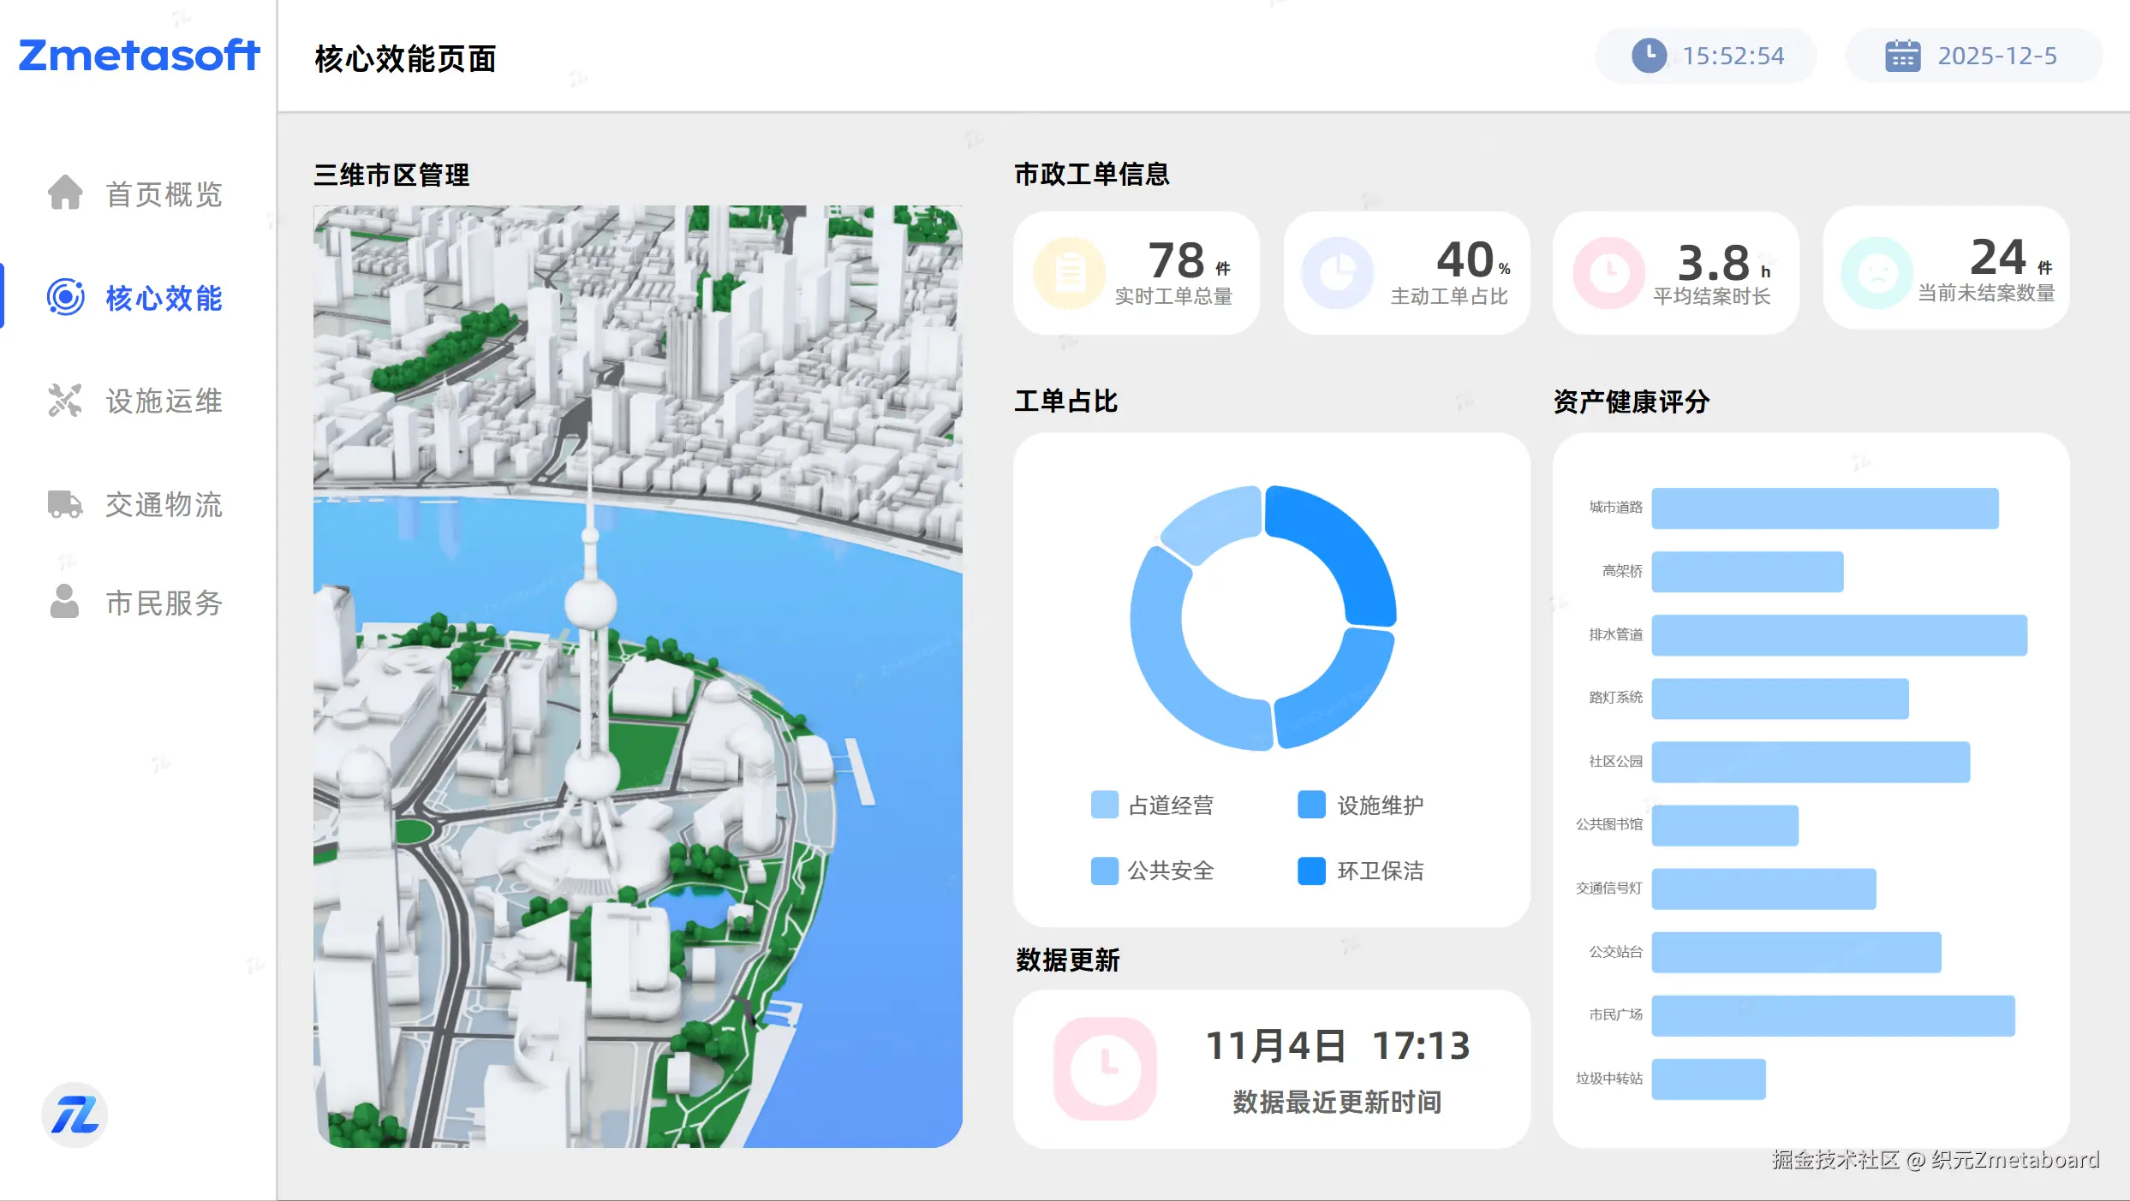The height and width of the screenshot is (1201, 2130).
Task: Toggle the 占道经营 legend swatch
Action: pyautogui.click(x=1105, y=805)
